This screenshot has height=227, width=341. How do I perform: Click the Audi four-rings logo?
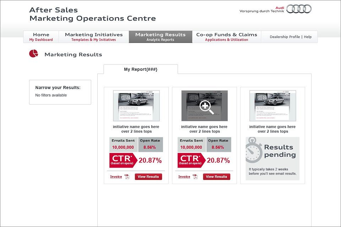(x=299, y=9)
